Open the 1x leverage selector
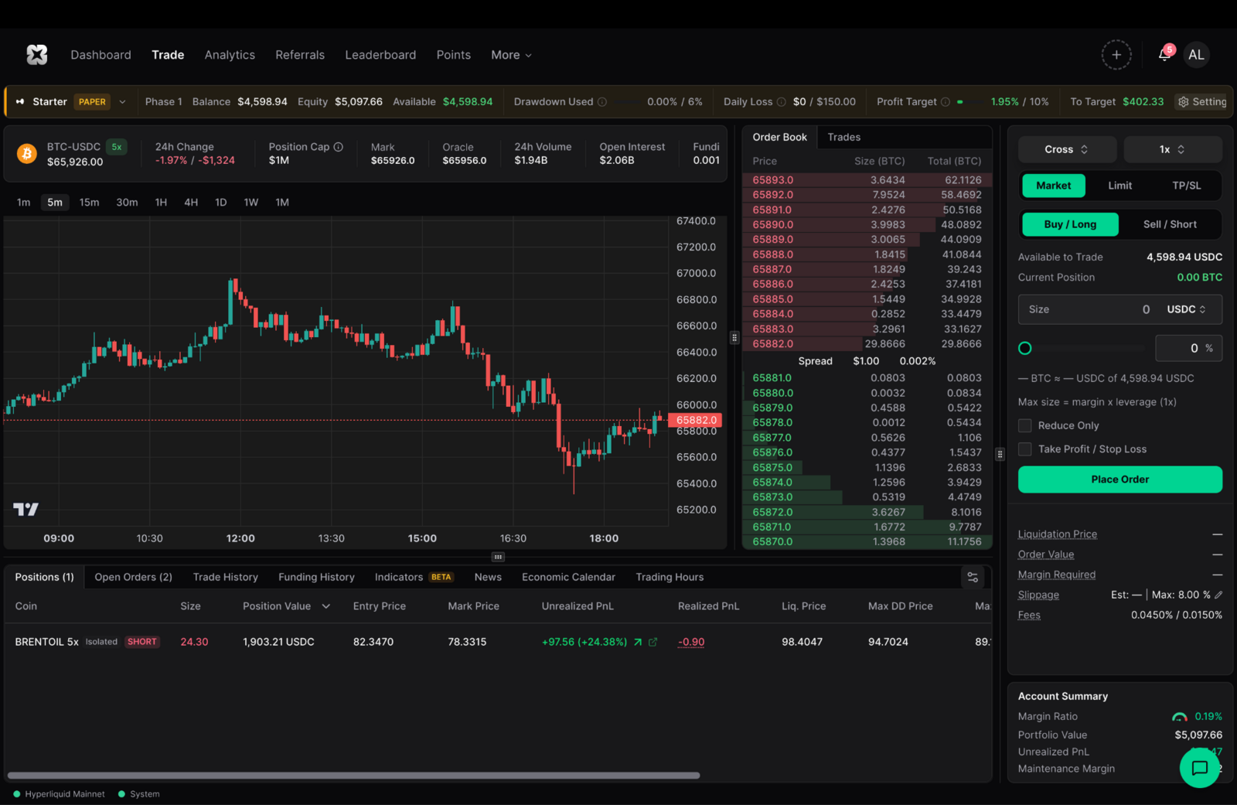1237x805 pixels. point(1172,149)
